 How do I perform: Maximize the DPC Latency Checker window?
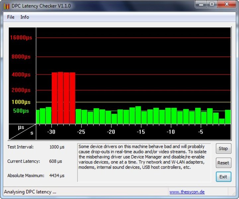tap(212, 4)
